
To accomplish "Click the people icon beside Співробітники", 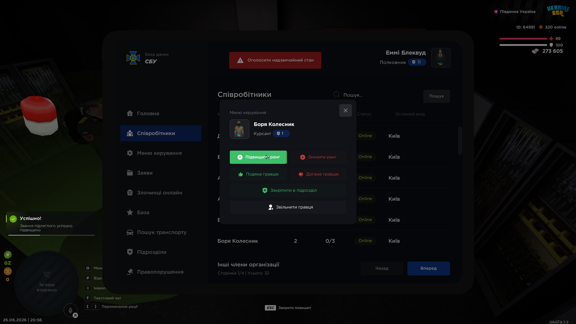I will pos(130,133).
